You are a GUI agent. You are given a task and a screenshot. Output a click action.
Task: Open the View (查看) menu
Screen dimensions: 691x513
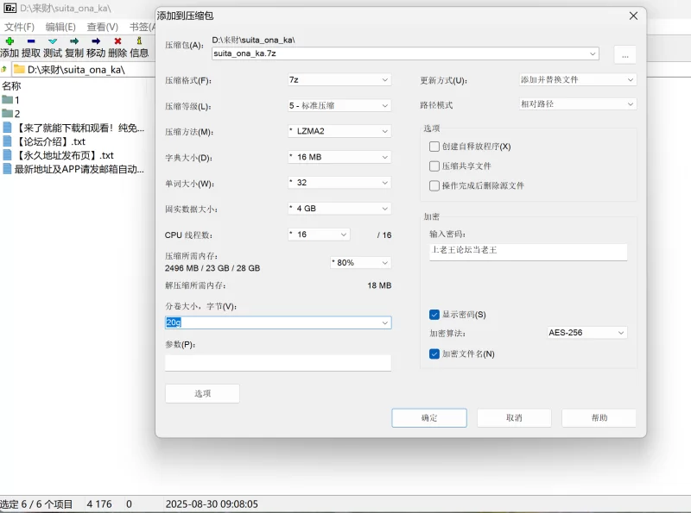point(102,27)
